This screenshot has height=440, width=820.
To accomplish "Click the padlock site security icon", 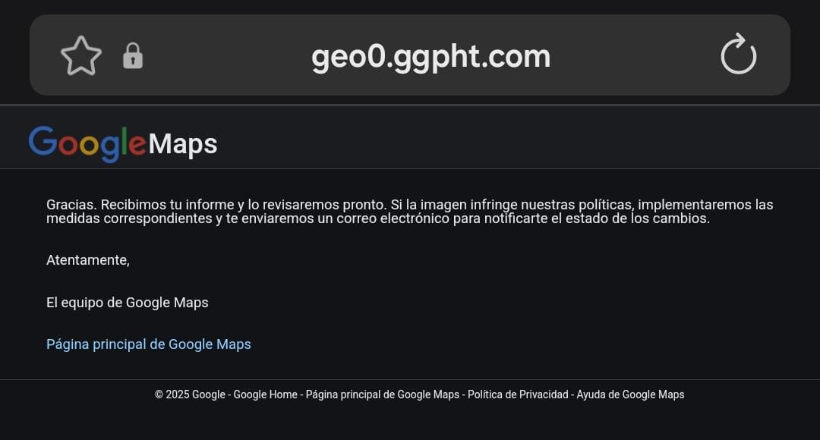I will point(133,56).
